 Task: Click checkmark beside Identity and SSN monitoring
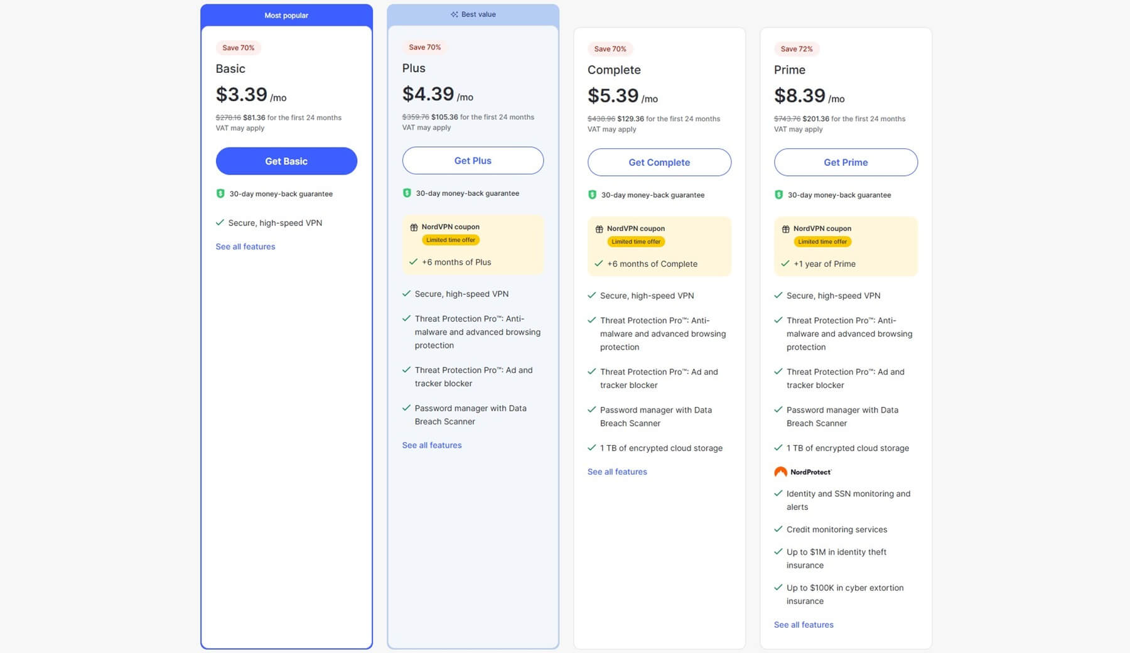pyautogui.click(x=778, y=494)
